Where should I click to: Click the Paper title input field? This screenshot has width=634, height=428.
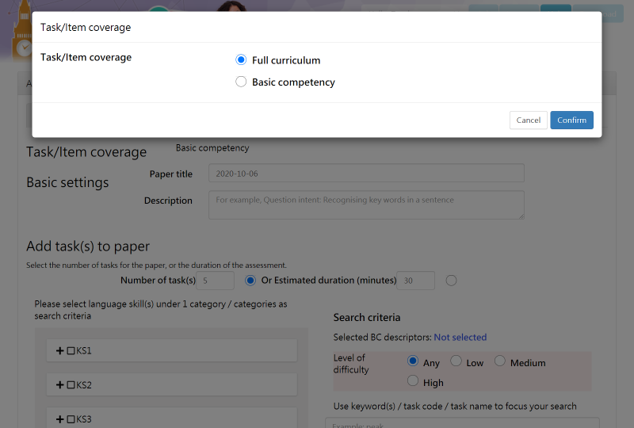pos(366,174)
